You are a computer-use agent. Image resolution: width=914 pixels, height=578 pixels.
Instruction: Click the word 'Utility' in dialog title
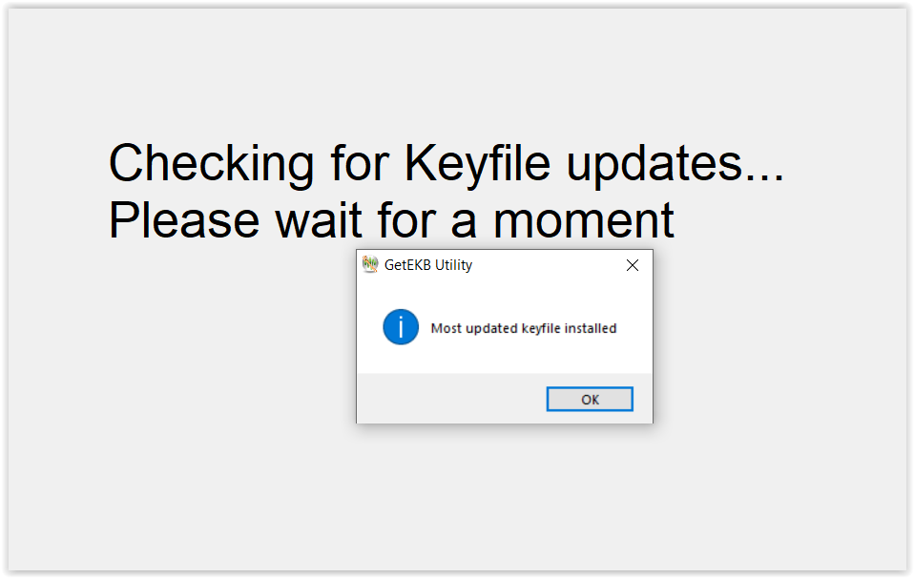pos(453,266)
